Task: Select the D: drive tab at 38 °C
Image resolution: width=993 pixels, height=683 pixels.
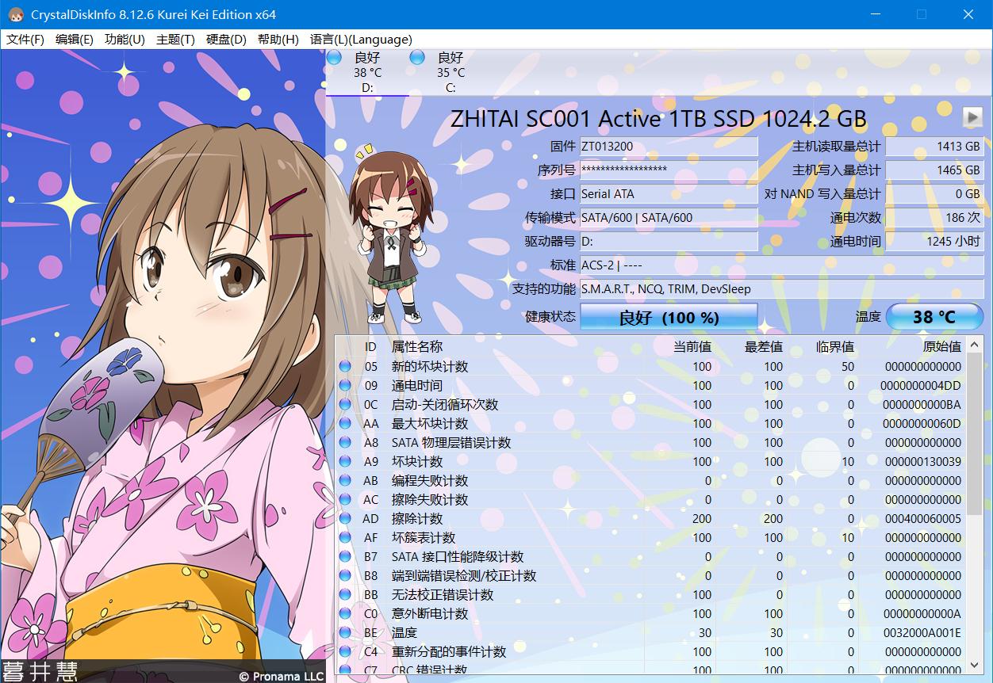Action: pyautogui.click(x=367, y=72)
